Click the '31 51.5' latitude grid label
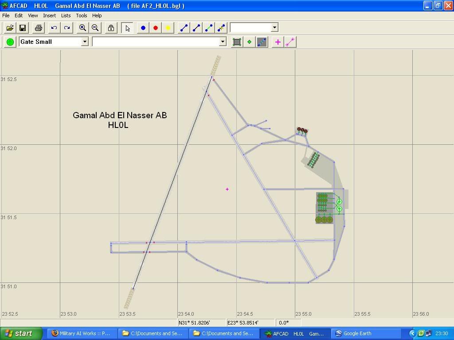This screenshot has height=340, width=454. [9, 217]
